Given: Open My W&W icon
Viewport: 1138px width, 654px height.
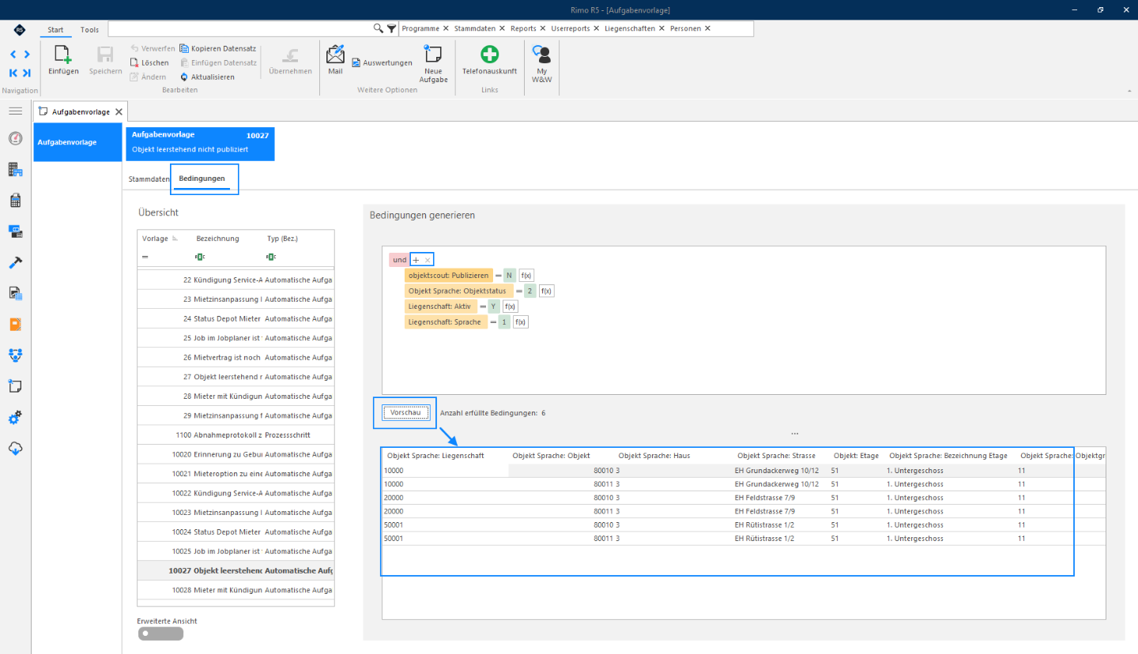Looking at the screenshot, I should tap(541, 54).
